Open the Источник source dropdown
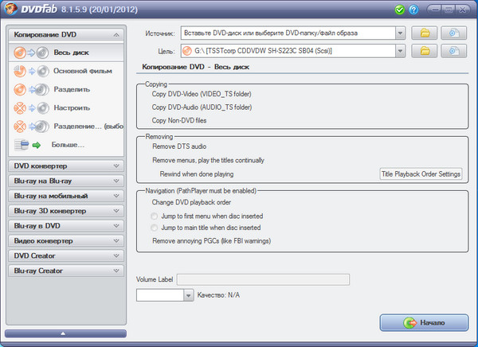Image resolution: width=478 pixels, height=347 pixels. 399,33
